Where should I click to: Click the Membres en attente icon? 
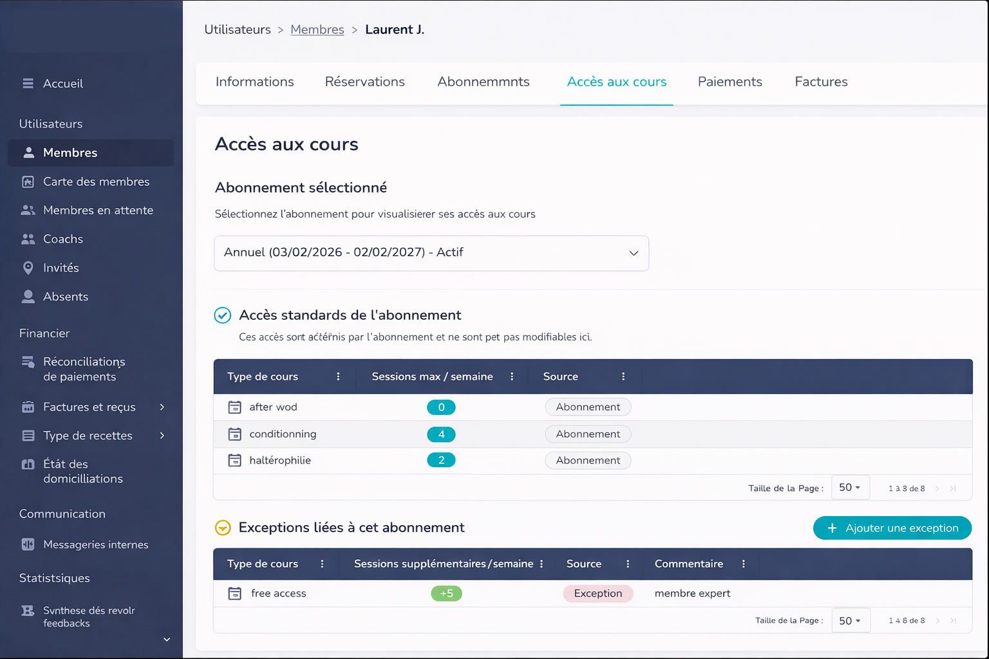(x=28, y=210)
